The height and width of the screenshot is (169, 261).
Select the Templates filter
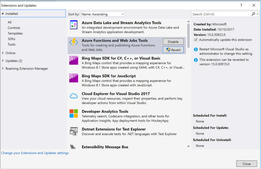15,33
